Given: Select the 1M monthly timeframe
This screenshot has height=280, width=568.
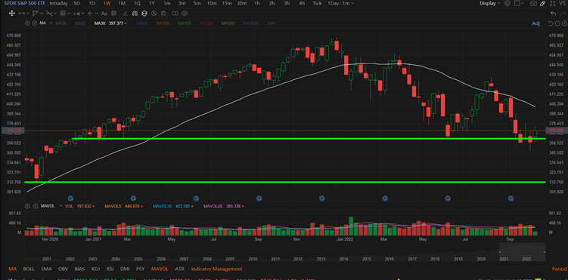Looking at the screenshot, I should [x=122, y=3].
